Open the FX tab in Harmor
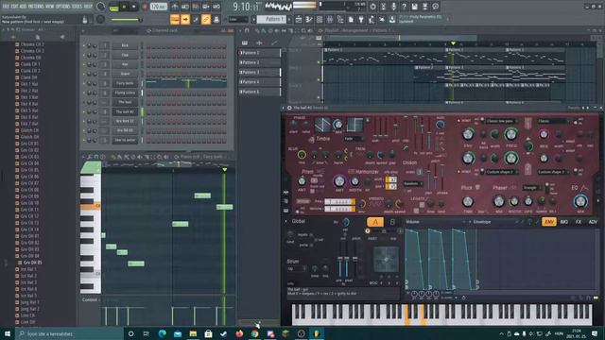 (579, 222)
